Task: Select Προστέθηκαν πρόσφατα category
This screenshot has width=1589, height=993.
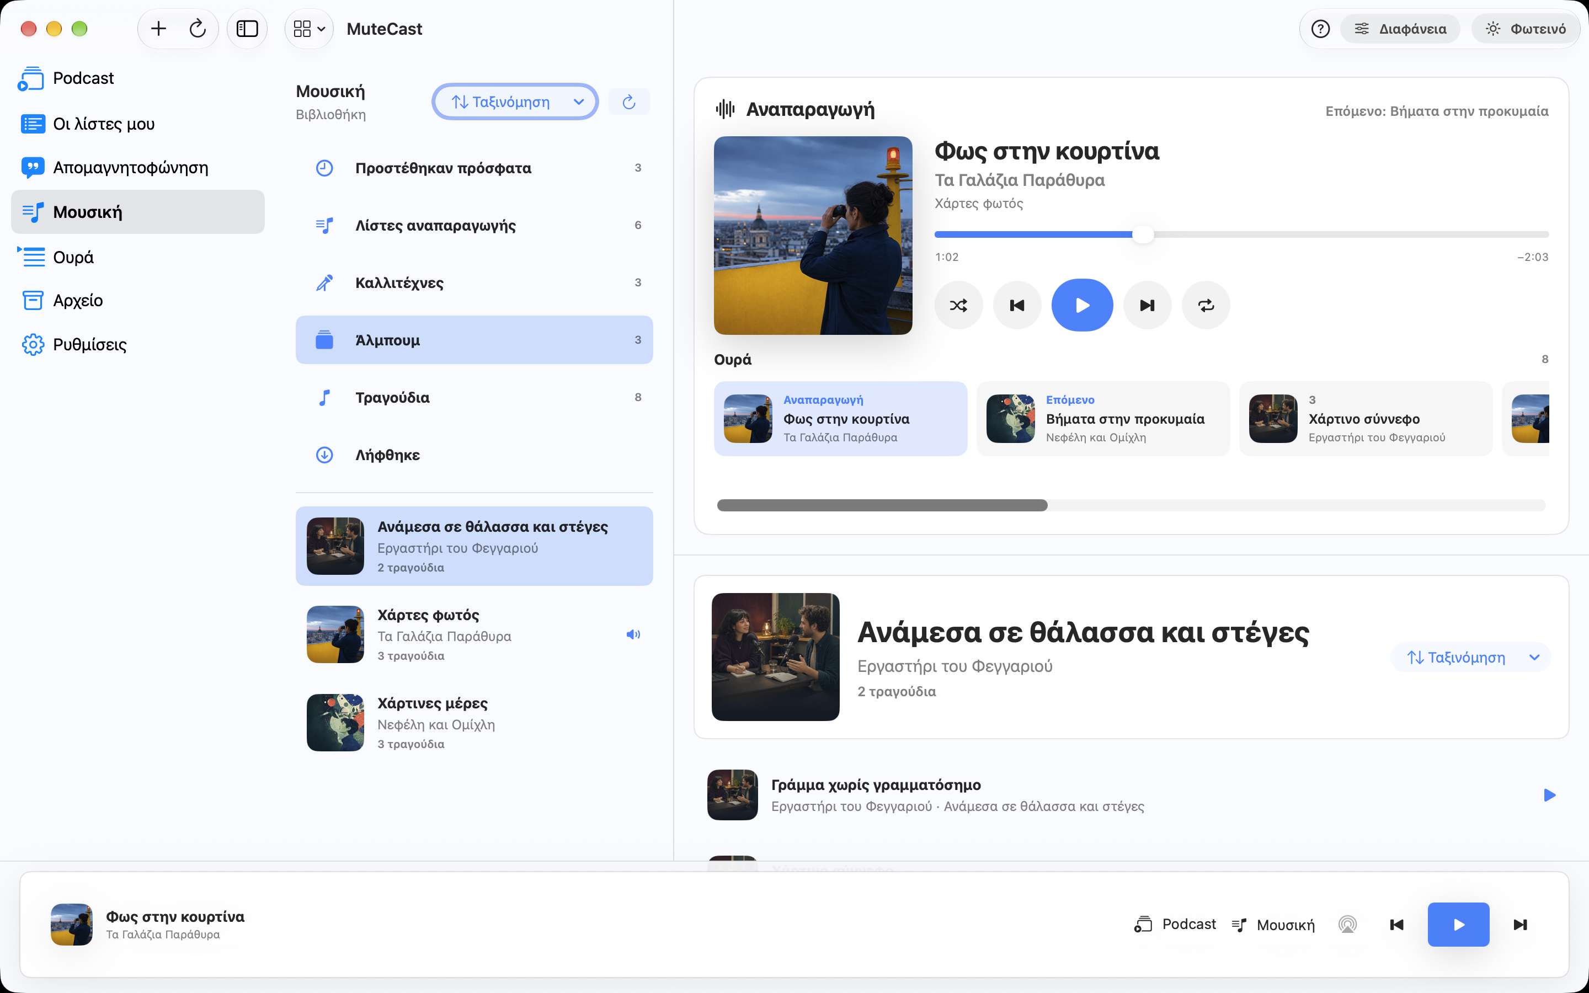Action: coord(474,168)
